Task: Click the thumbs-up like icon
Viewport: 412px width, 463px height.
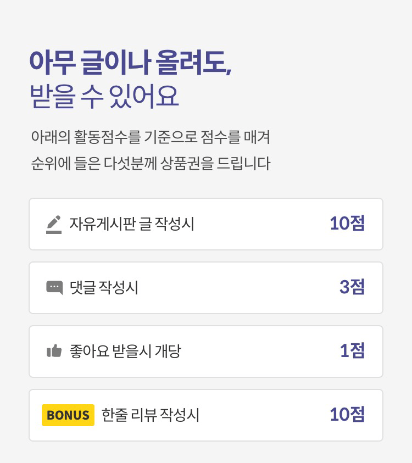Action: tap(54, 351)
